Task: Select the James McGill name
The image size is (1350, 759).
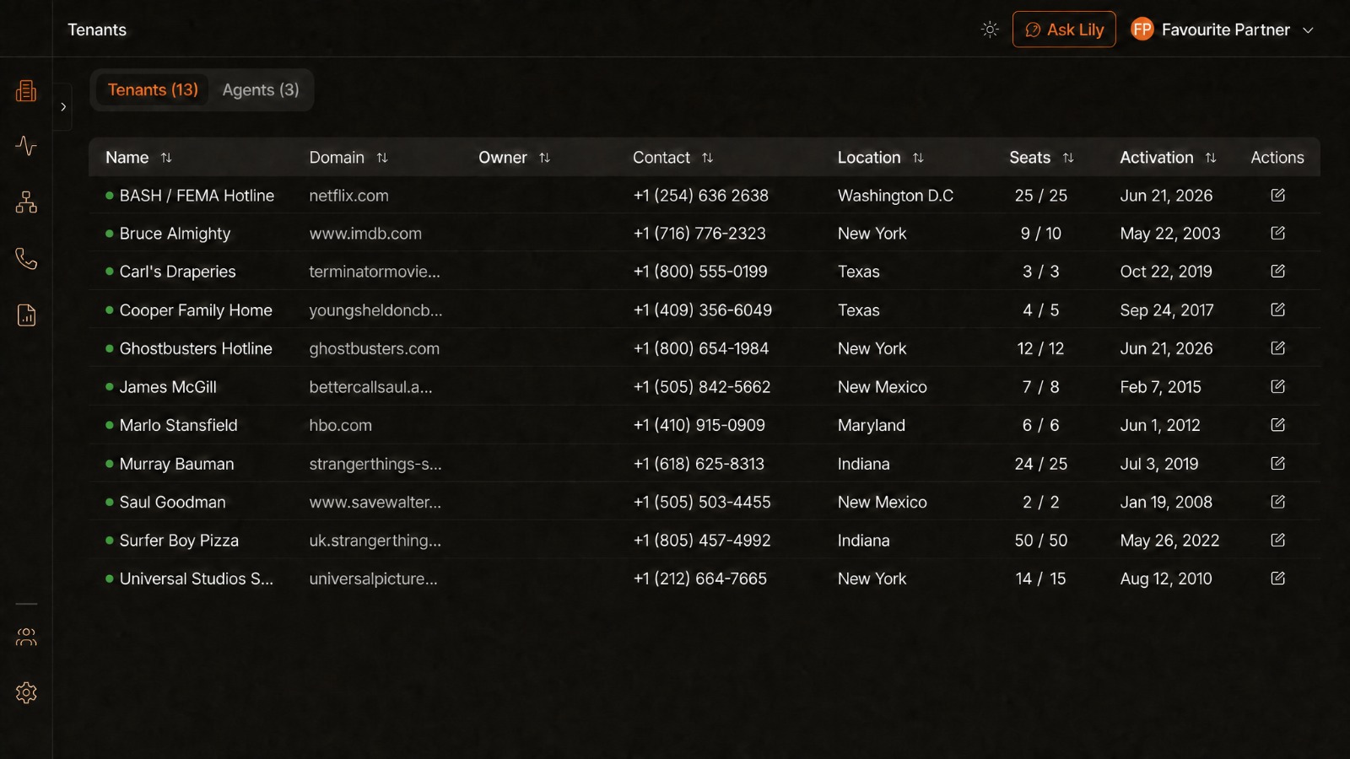Action: [168, 387]
